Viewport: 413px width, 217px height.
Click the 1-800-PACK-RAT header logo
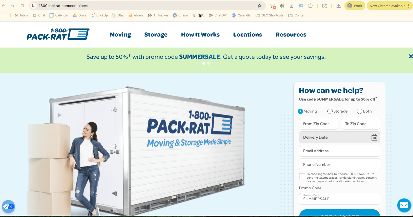(x=58, y=34)
